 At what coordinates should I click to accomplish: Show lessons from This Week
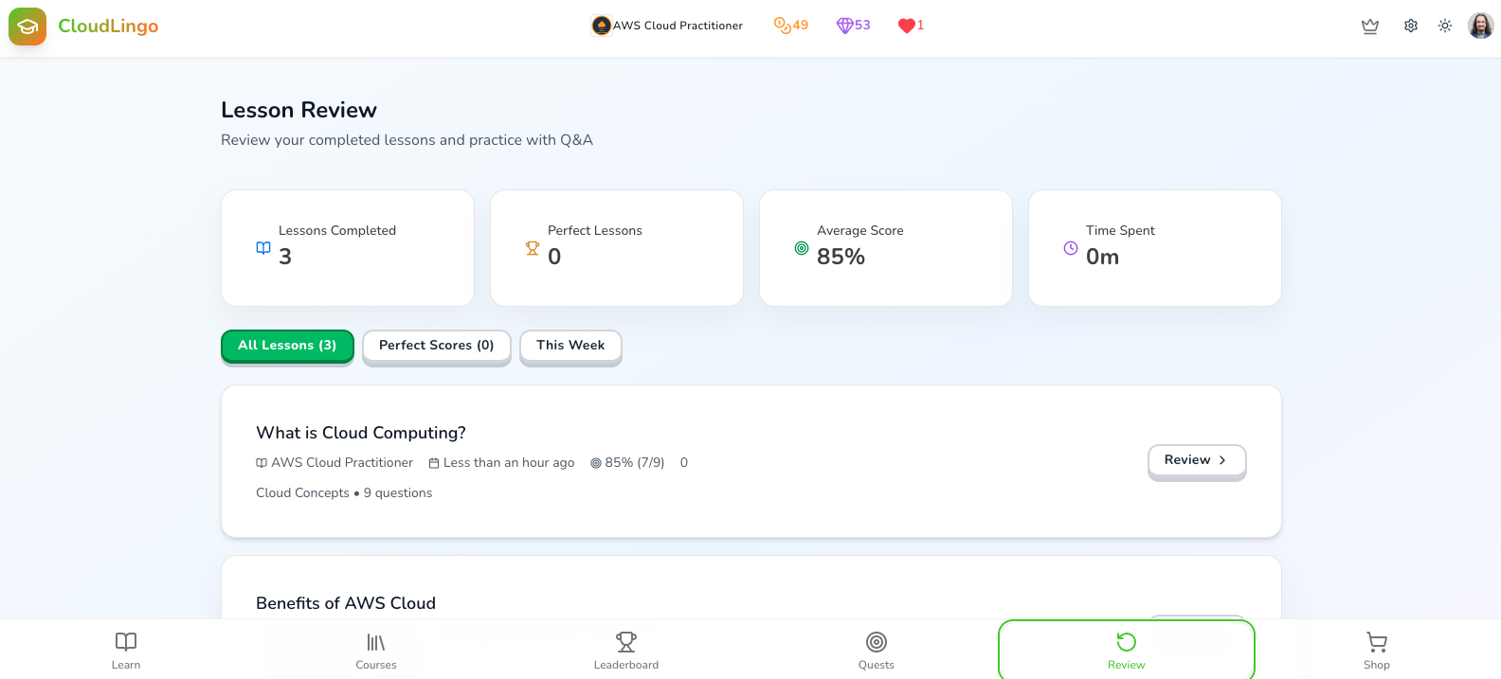(x=570, y=346)
